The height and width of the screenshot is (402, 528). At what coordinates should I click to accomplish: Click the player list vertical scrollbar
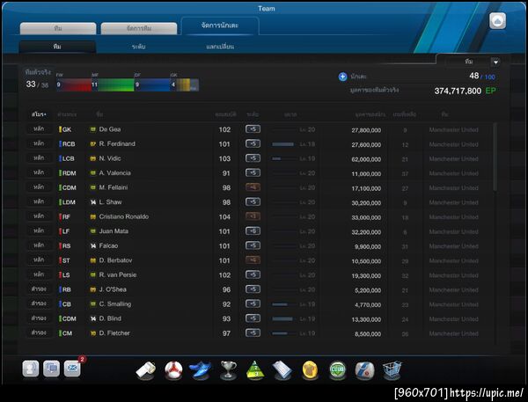pyautogui.click(x=495, y=157)
